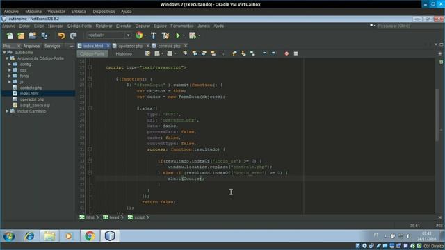
Task: Switch to Histórico view
Action: click(124, 53)
